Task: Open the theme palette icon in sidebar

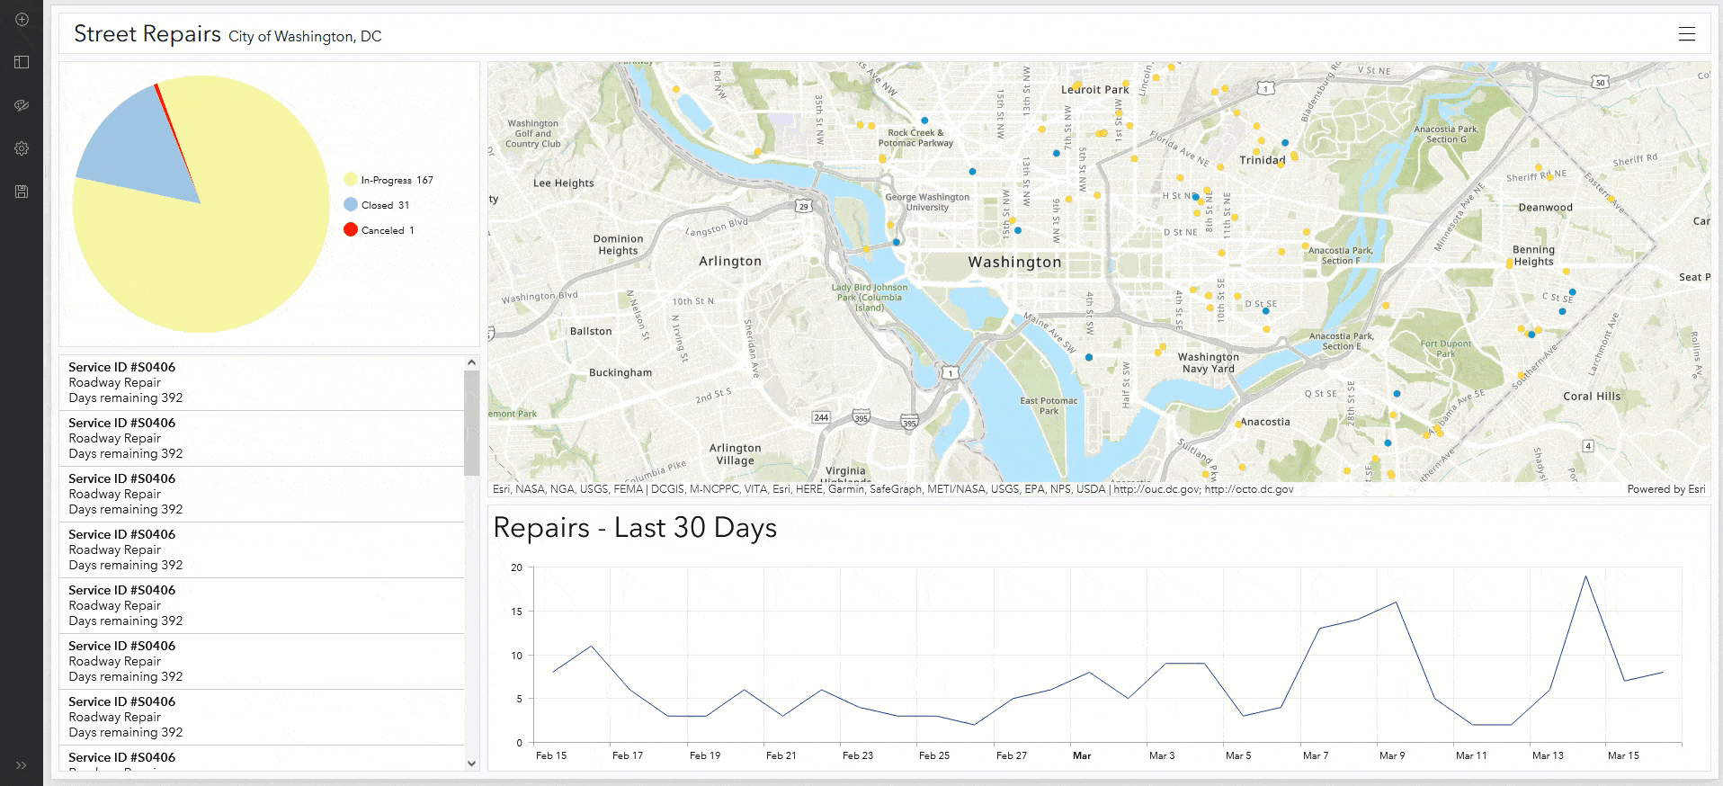Action: 22,105
